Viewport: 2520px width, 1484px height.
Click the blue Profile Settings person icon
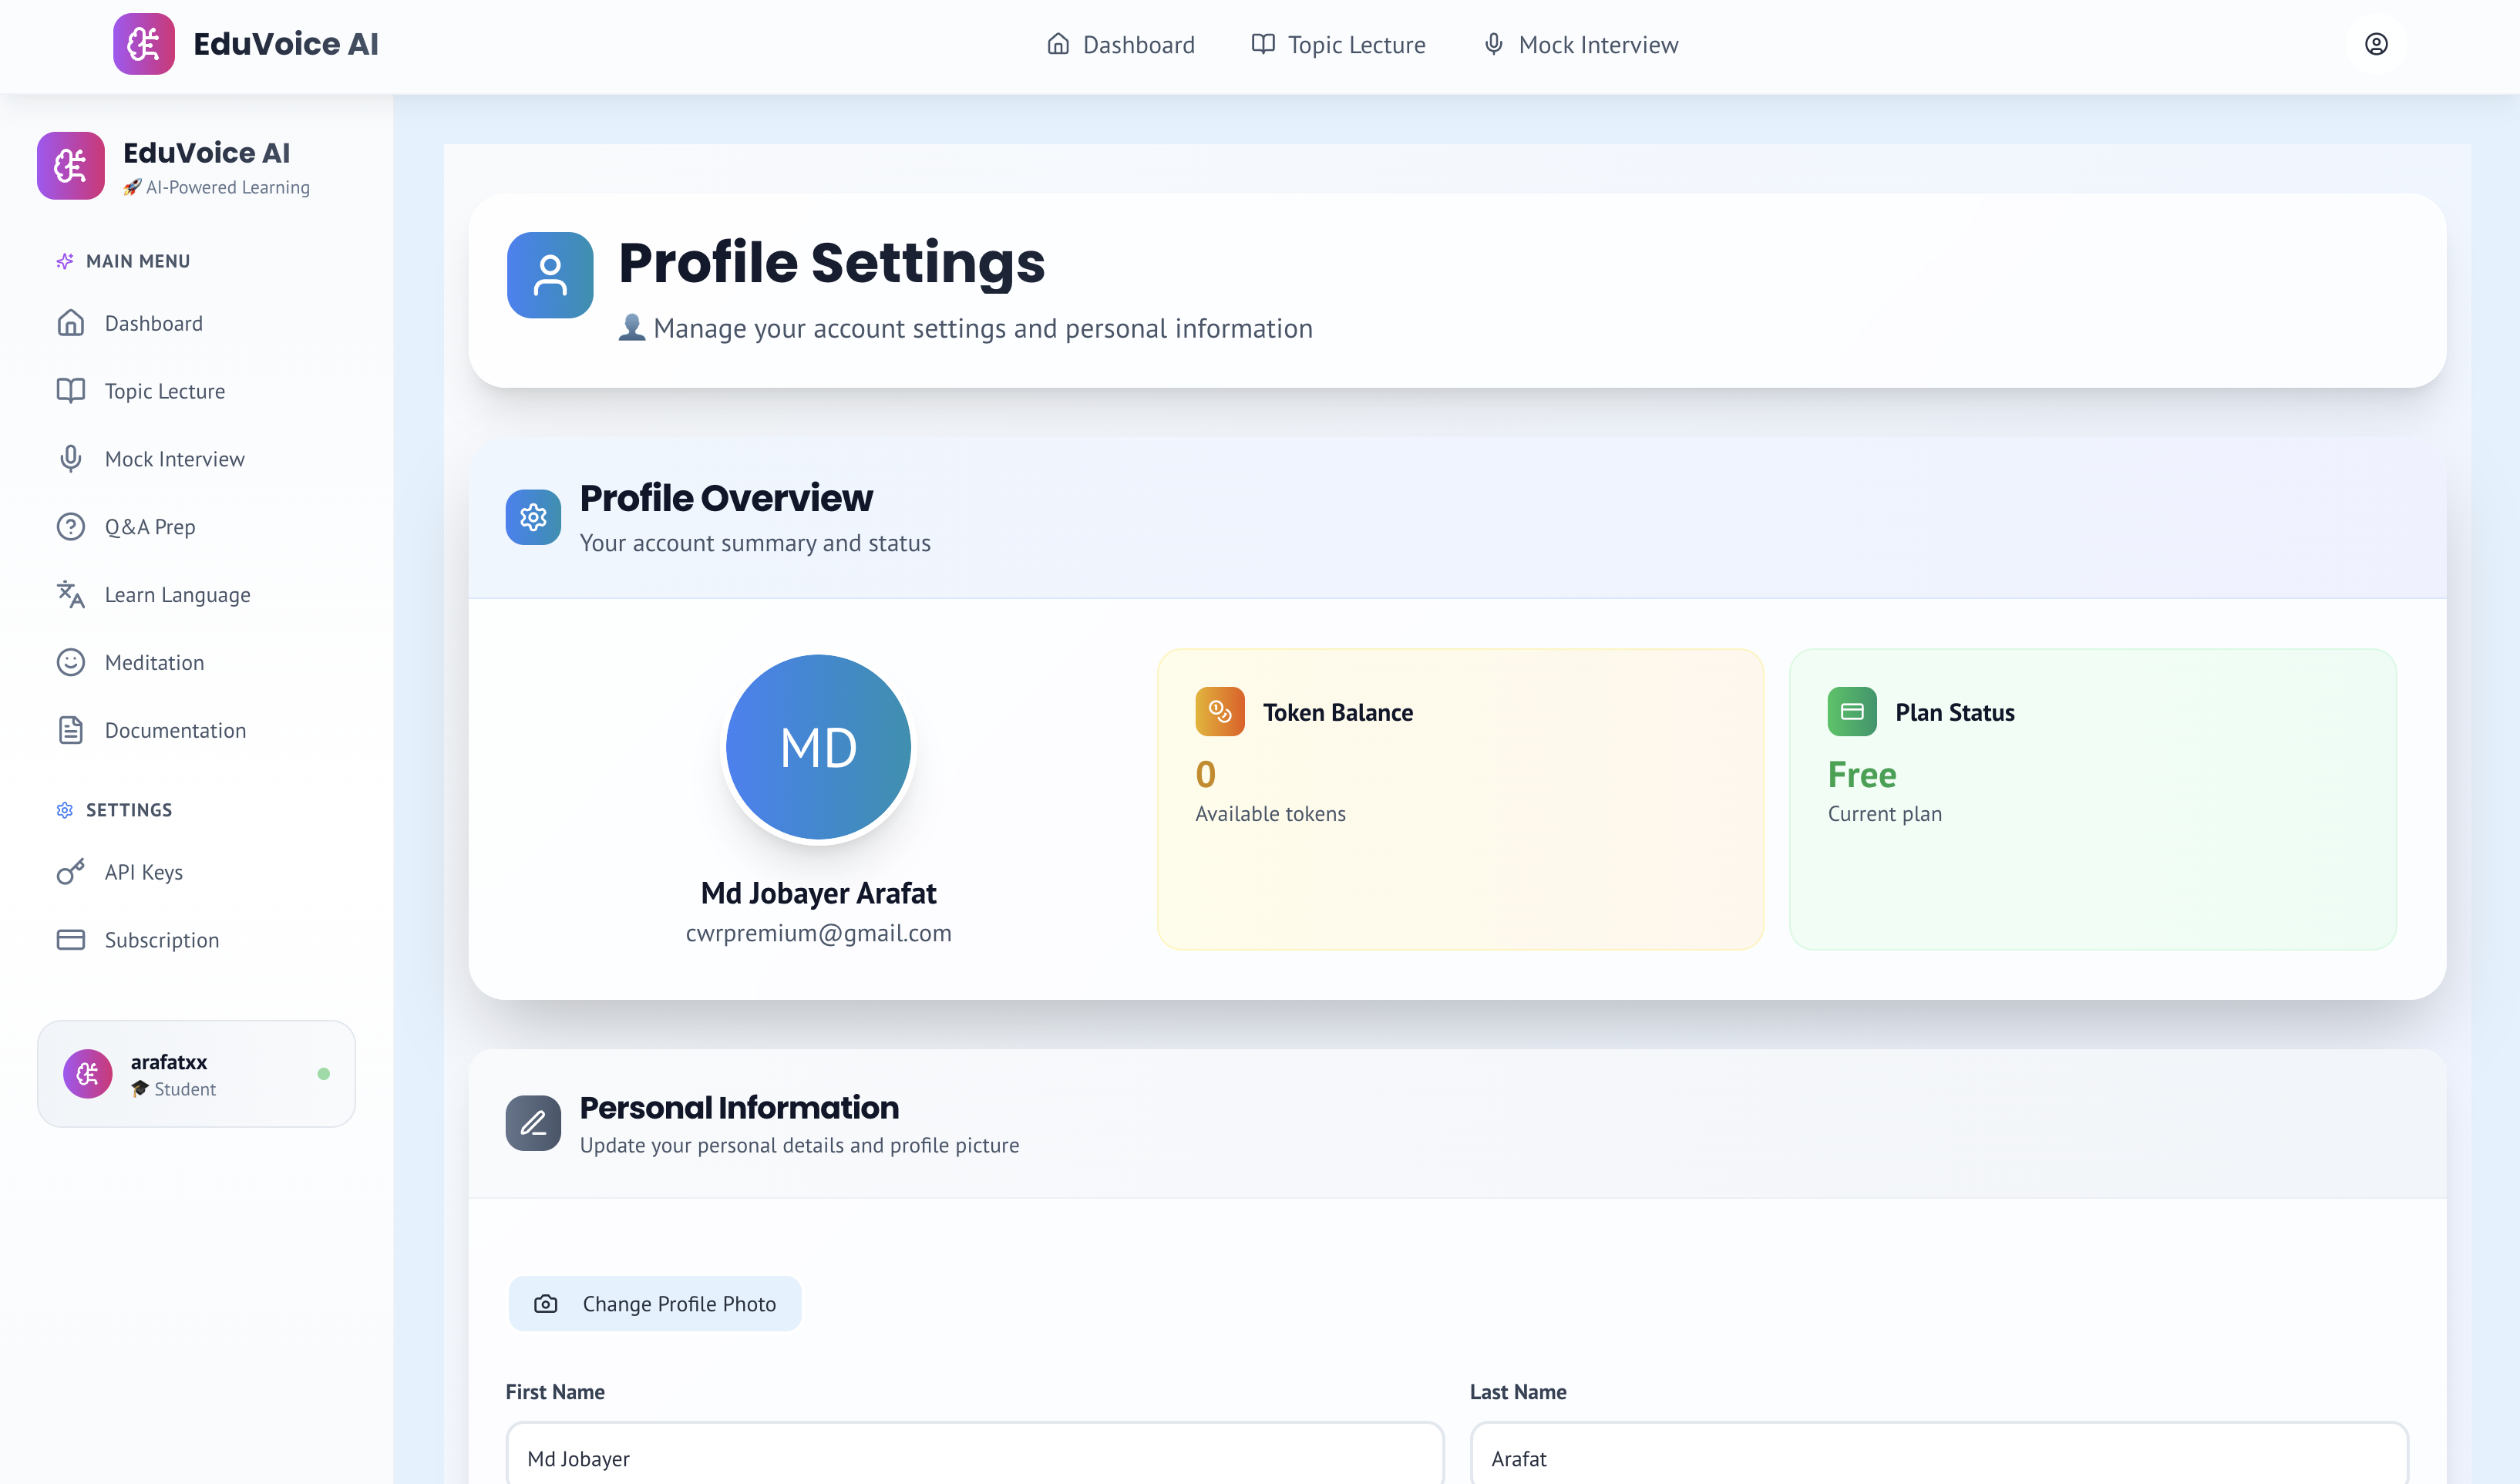550,275
